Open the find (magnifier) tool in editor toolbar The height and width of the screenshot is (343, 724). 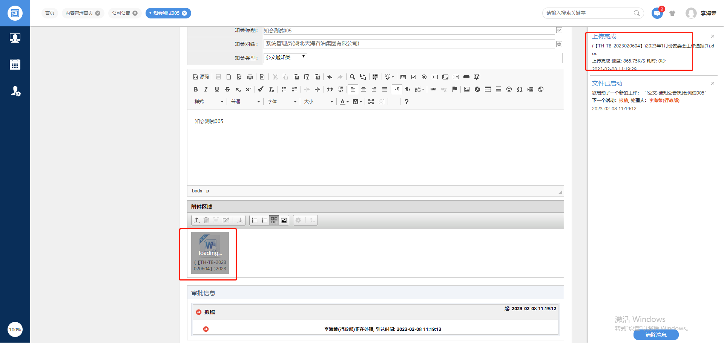pos(352,77)
